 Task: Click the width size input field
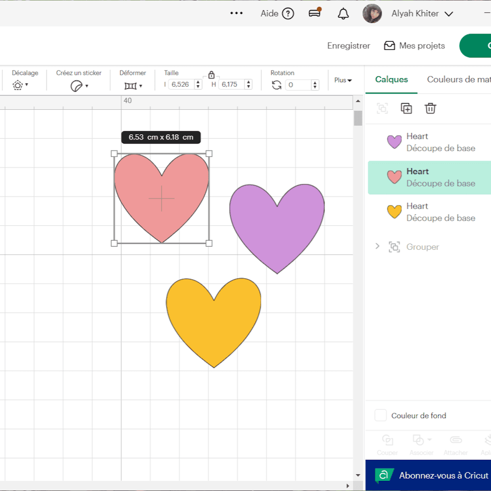pyautogui.click(x=181, y=84)
